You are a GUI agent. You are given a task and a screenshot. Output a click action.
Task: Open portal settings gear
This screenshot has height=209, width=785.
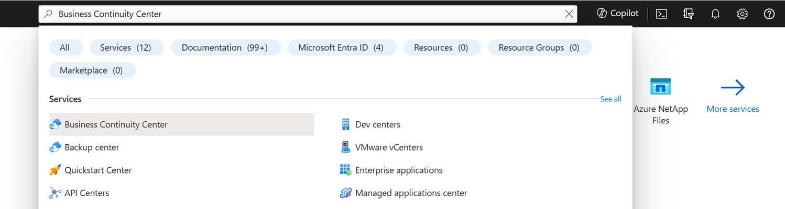pyautogui.click(x=742, y=14)
